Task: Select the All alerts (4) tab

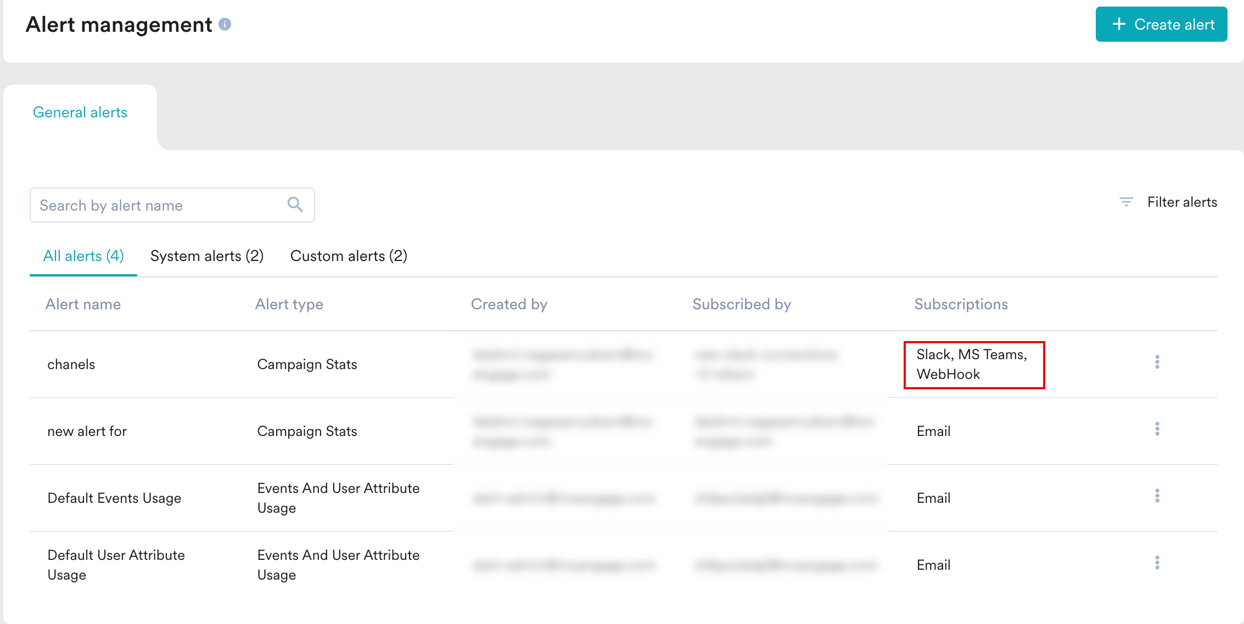Action: pyautogui.click(x=83, y=256)
